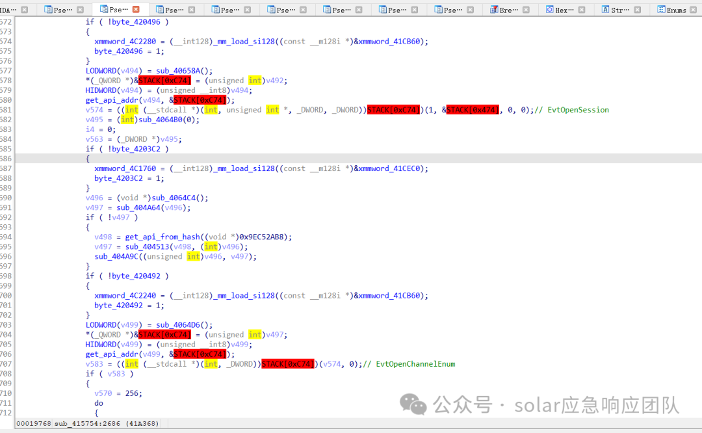
Task: Click get_api_from_hash function name
Action: [162, 237]
